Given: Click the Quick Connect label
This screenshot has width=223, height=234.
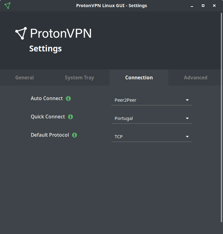Looking at the screenshot, I should 48,117.
